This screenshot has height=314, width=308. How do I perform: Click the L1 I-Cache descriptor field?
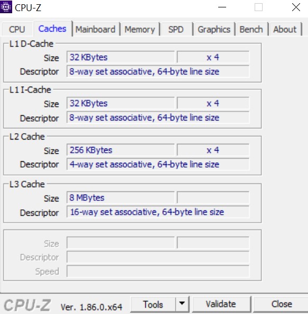[158, 117]
